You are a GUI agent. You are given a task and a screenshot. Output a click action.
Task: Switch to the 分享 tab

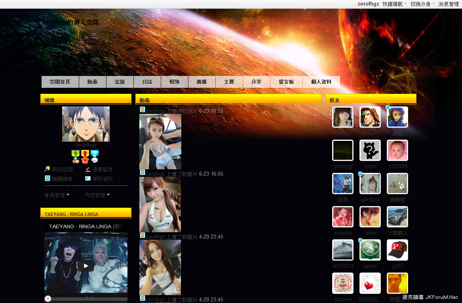(257, 82)
